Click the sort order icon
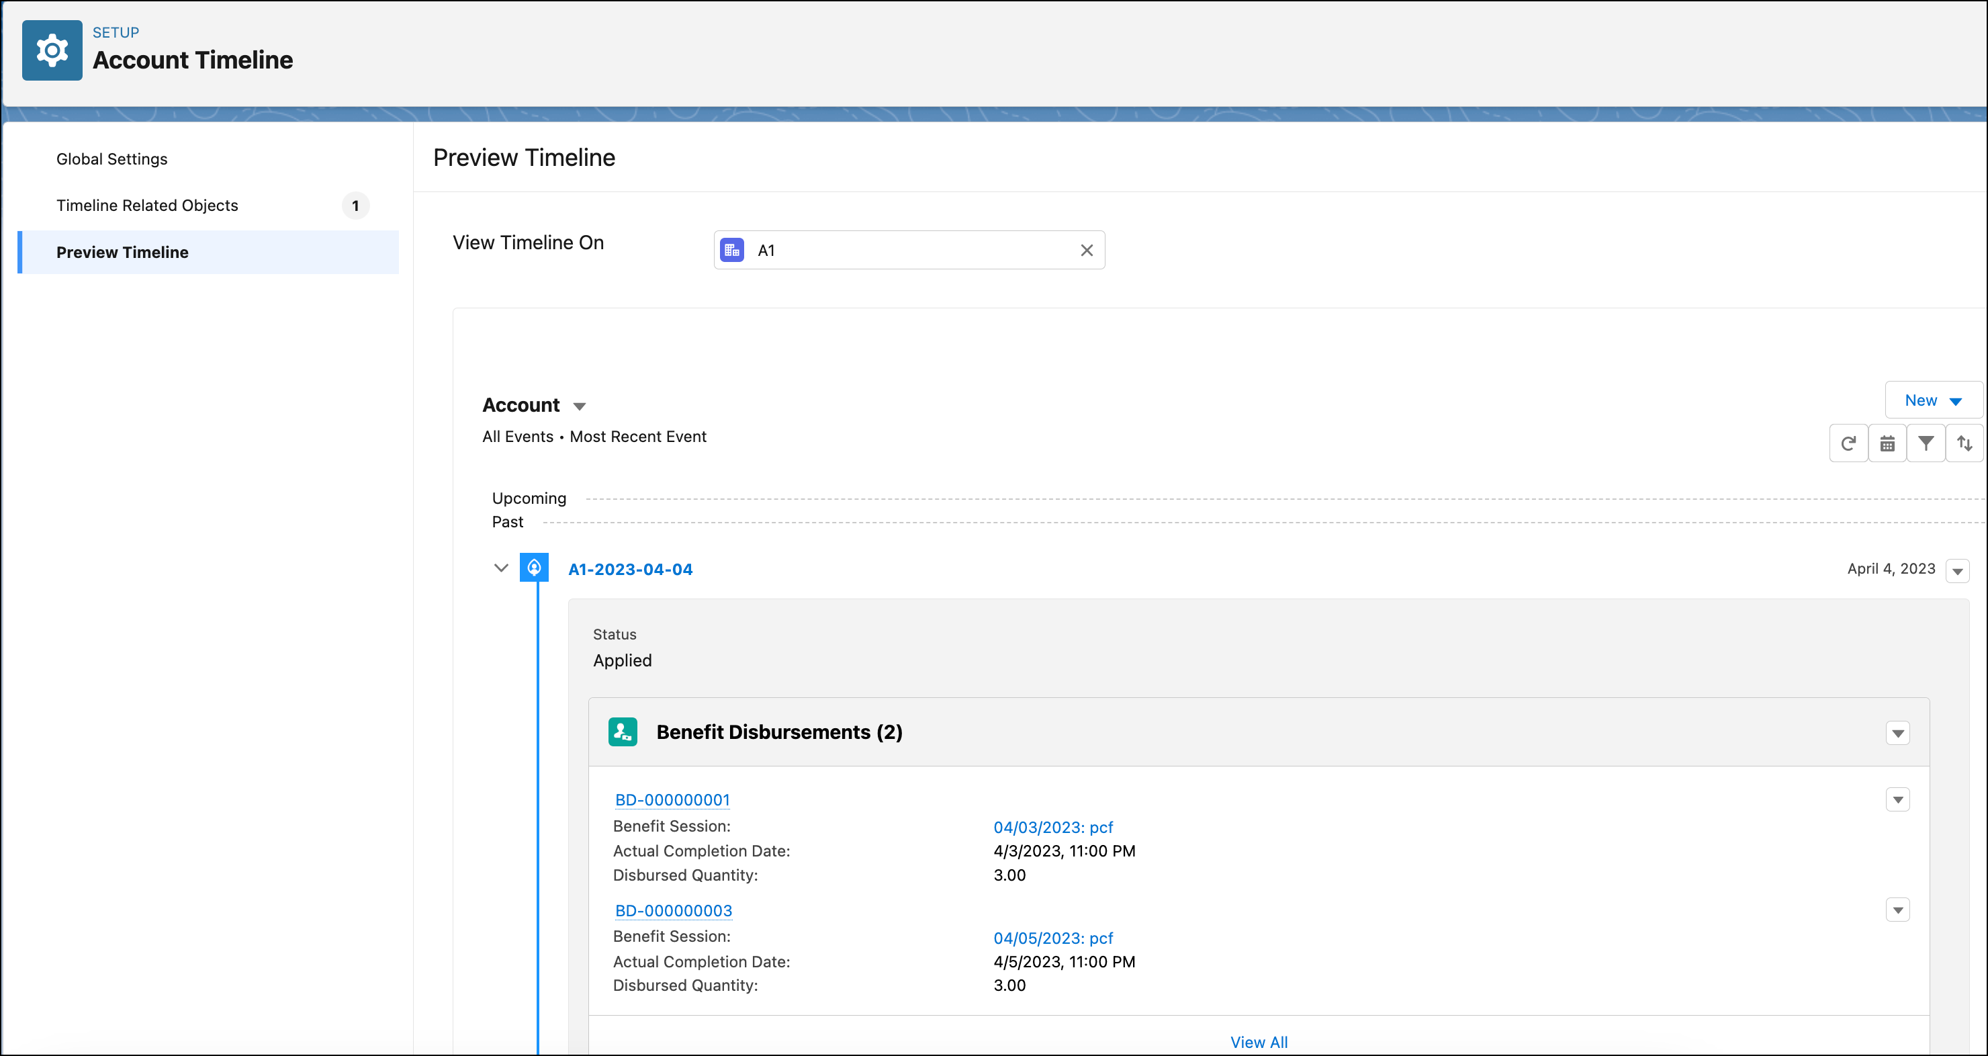Screen dimensions: 1988x1056 pos(1965,443)
